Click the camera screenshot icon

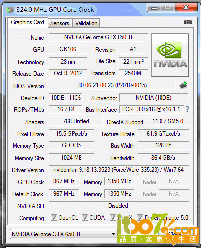[x=188, y=22]
